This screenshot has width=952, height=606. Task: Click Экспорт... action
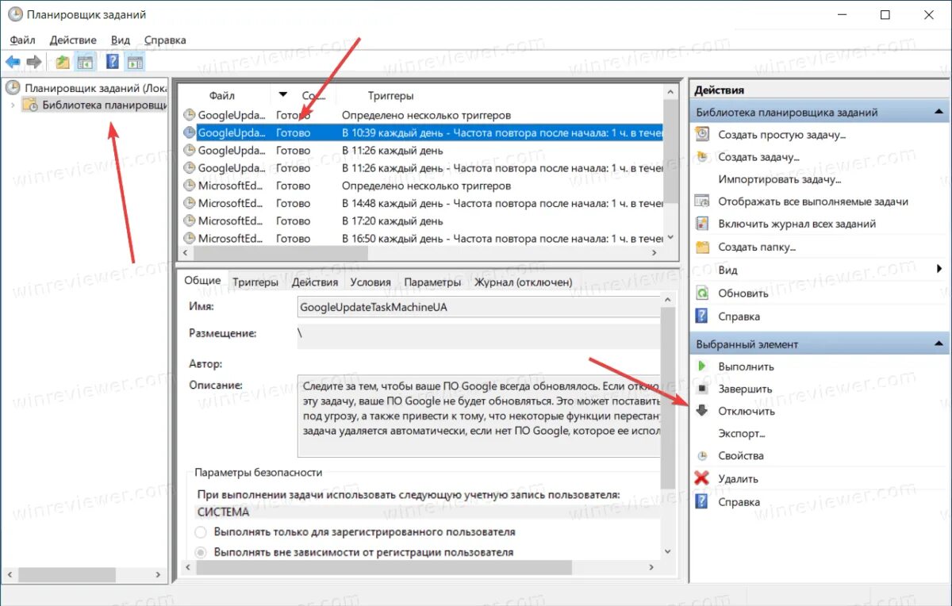click(x=741, y=434)
